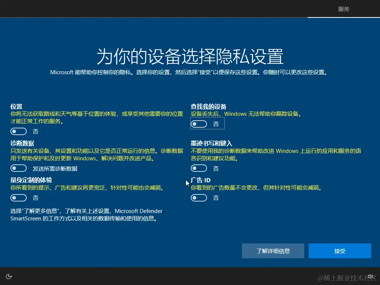Click the 否 label beside 墨迹书写和键入
Image resolution: width=380 pixels, height=285 pixels.
click(x=216, y=168)
